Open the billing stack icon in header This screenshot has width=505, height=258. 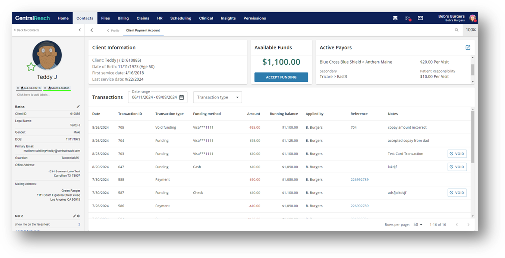coord(395,18)
